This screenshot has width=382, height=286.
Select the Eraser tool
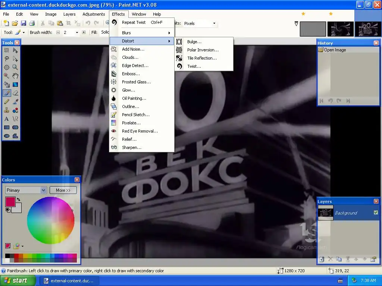coord(15,93)
